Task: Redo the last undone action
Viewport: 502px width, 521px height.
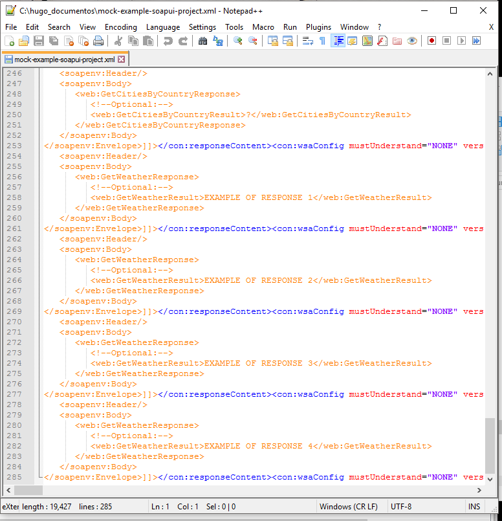Action: (182, 41)
